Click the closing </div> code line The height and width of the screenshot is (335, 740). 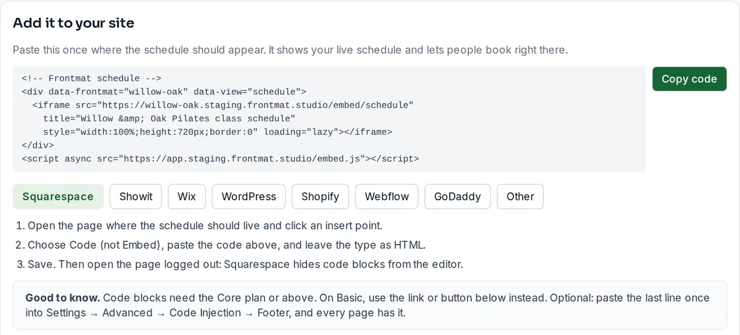pos(38,145)
